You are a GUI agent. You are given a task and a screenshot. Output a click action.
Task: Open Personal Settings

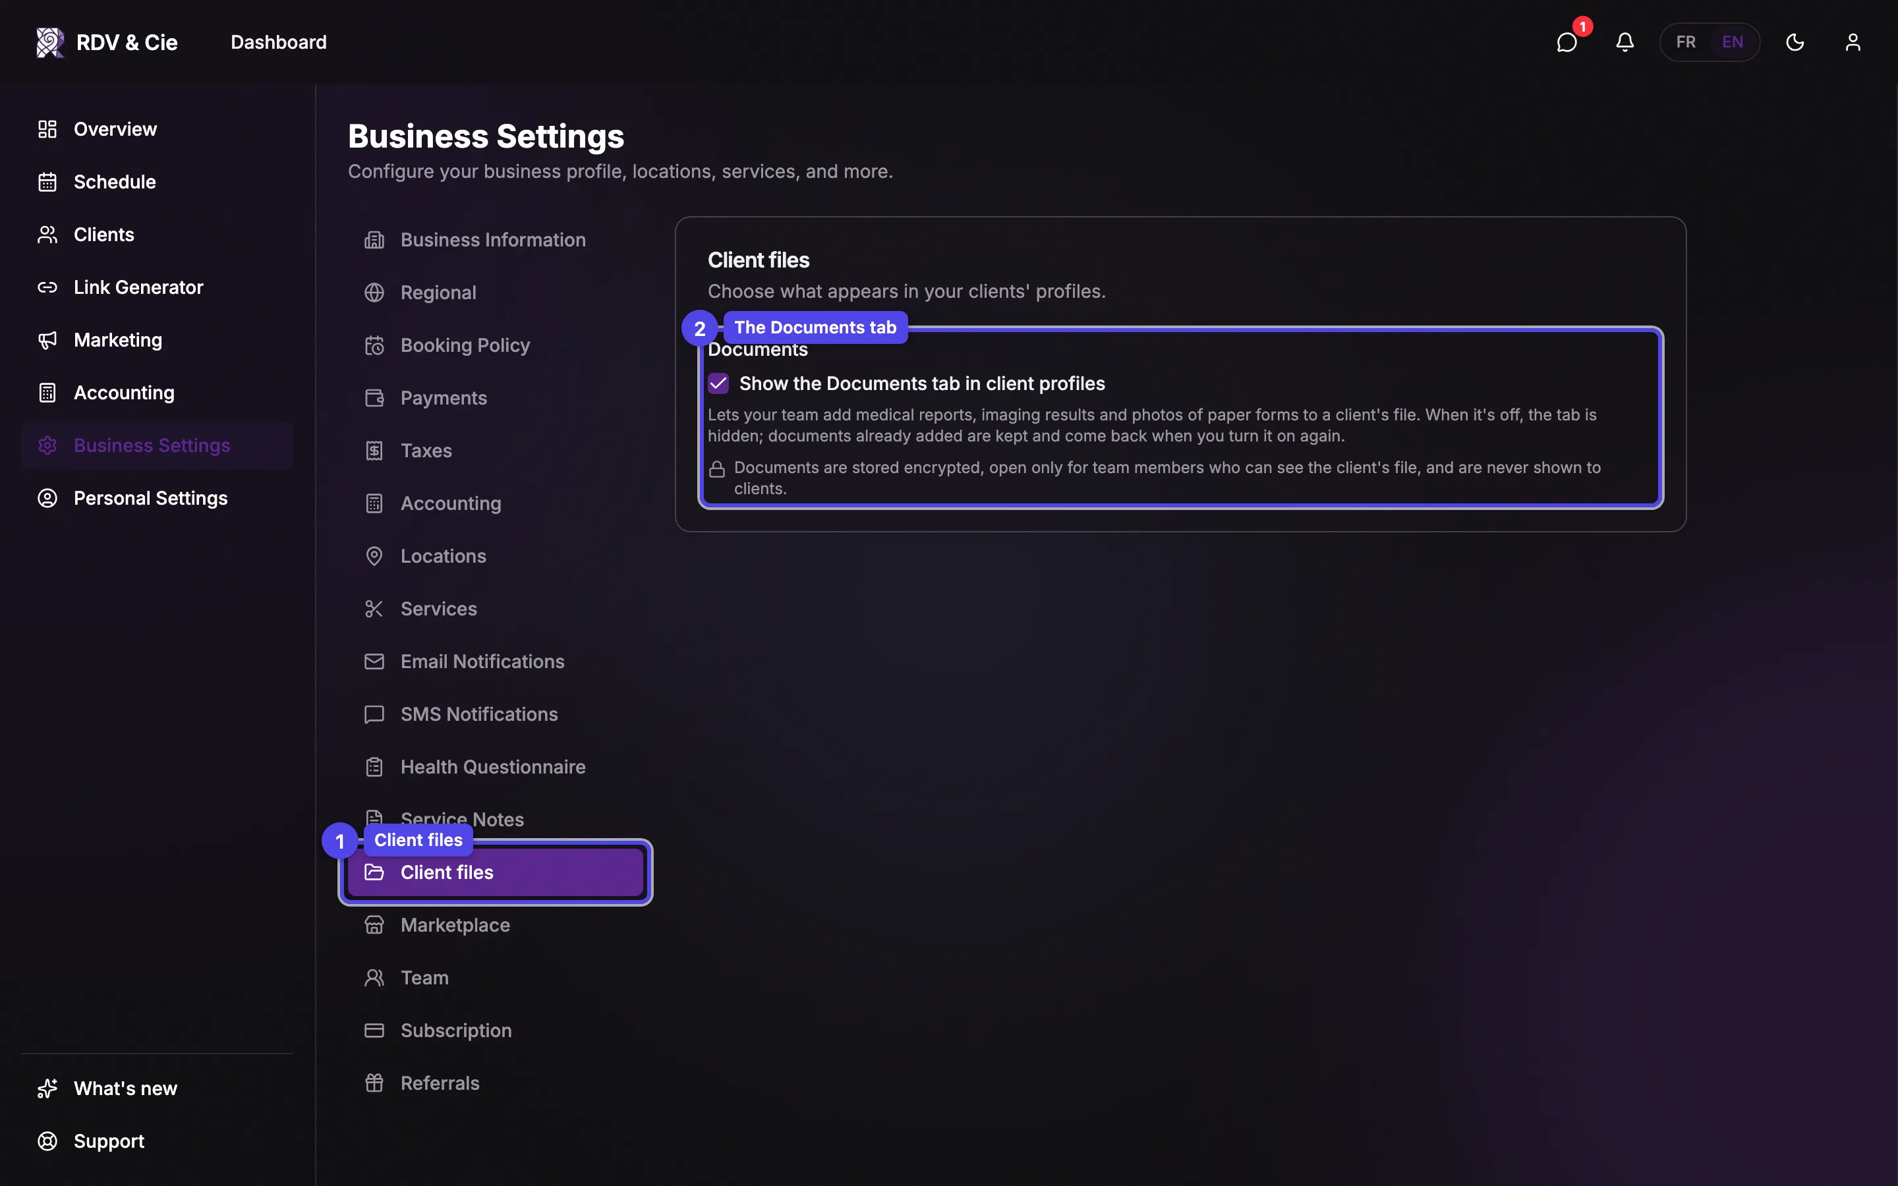158,498
